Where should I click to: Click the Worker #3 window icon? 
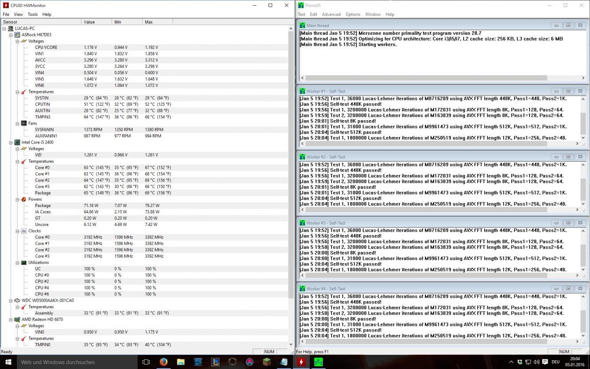point(302,223)
